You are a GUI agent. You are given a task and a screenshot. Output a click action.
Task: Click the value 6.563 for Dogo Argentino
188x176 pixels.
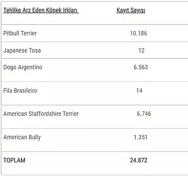[141, 67]
